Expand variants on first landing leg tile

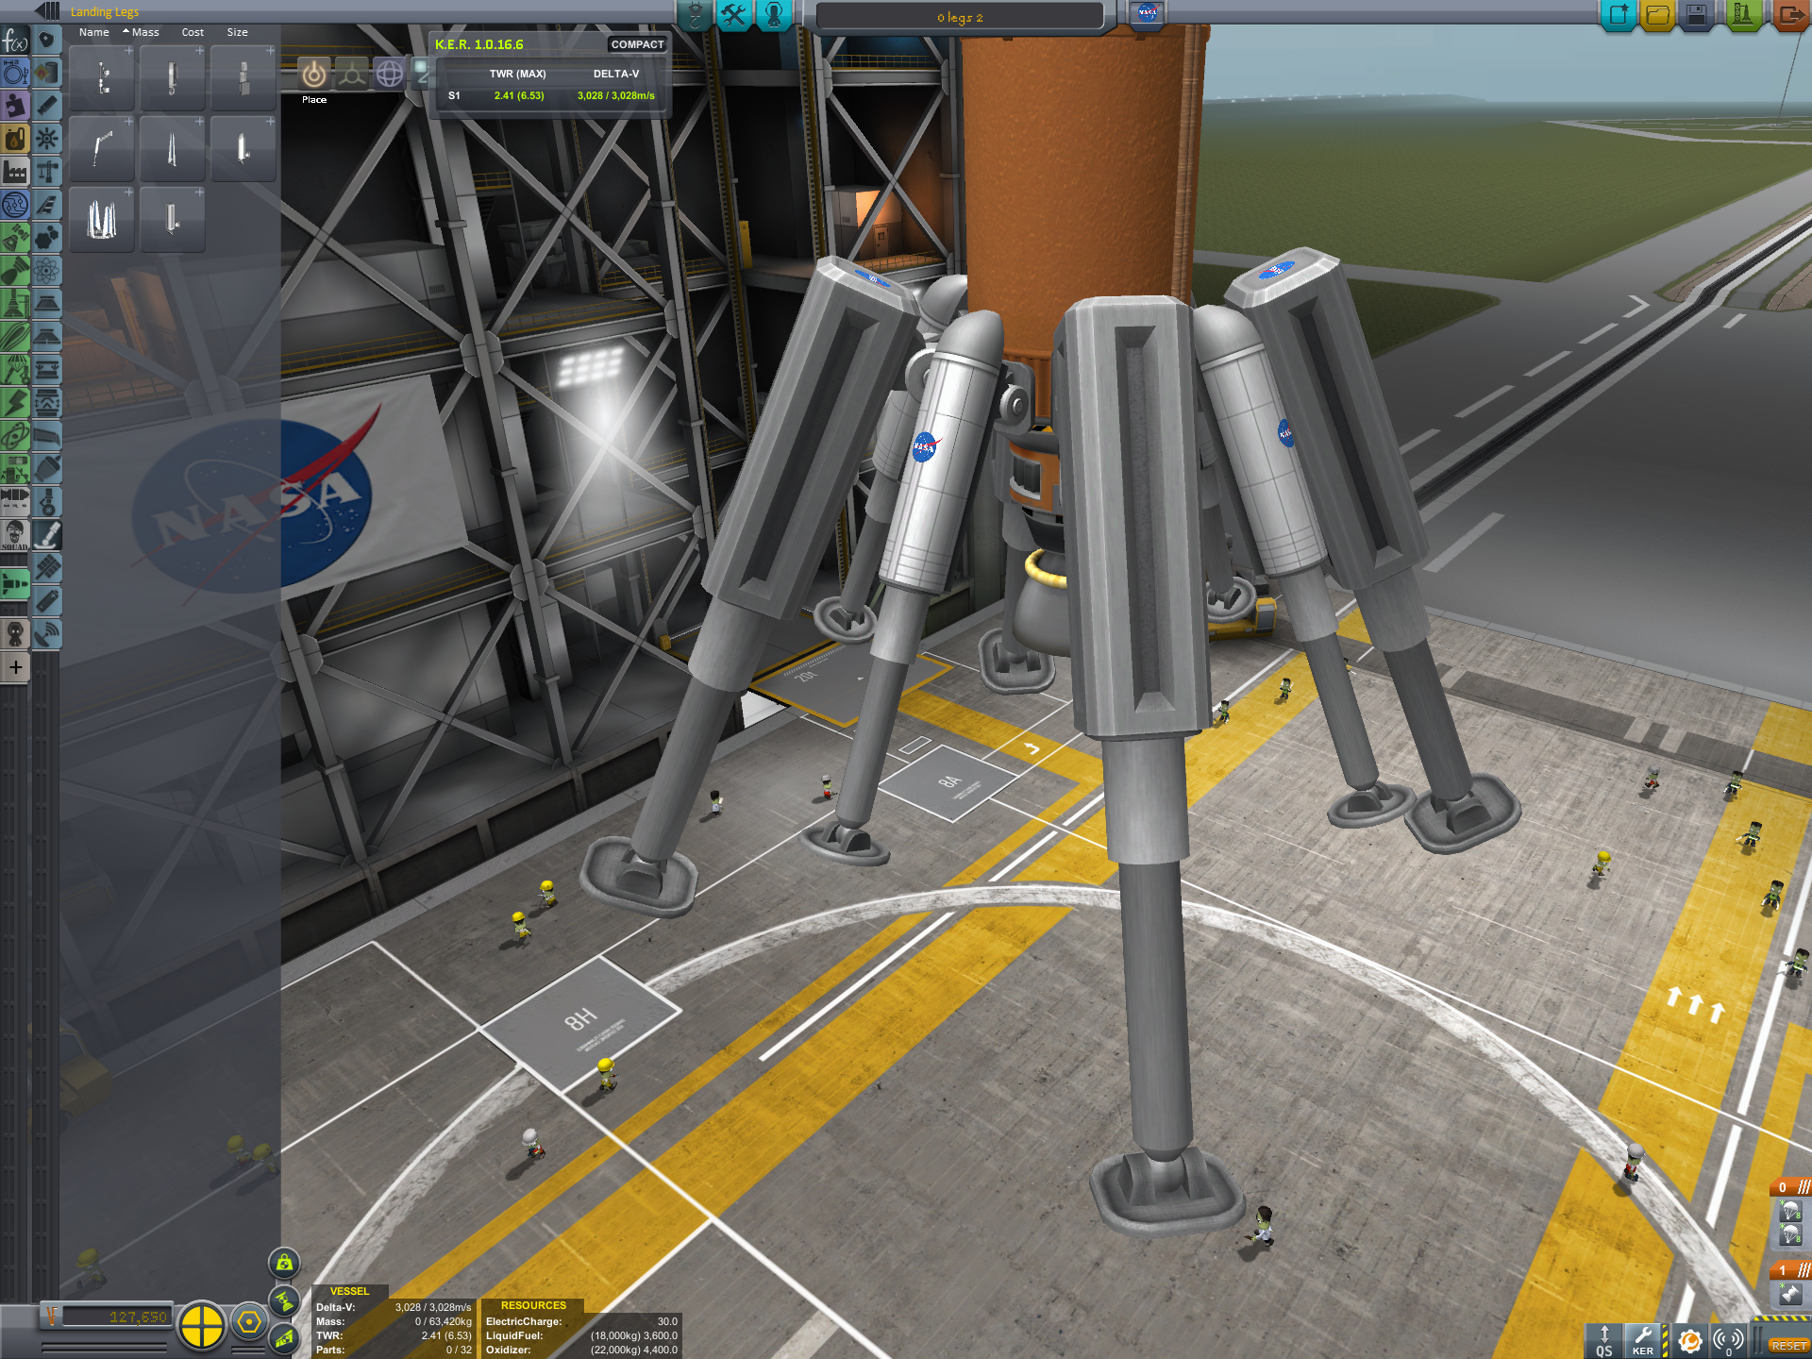[x=128, y=50]
